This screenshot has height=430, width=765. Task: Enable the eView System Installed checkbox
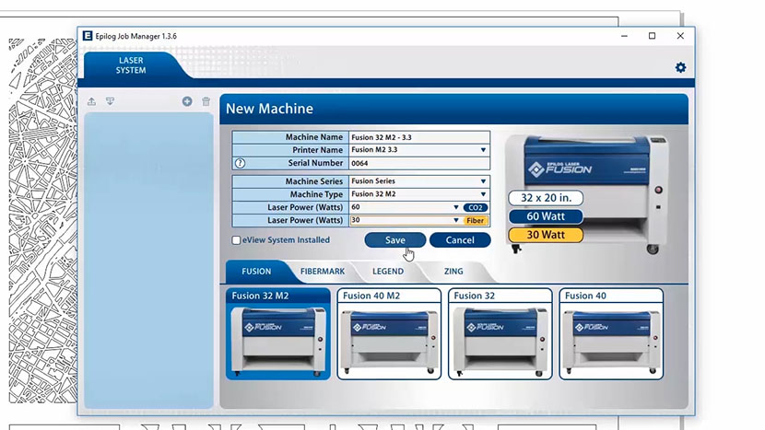point(237,240)
